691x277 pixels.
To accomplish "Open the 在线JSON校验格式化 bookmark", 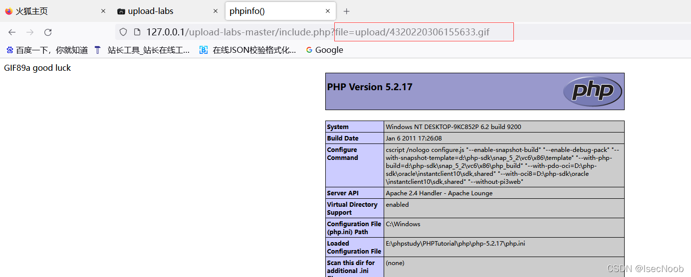I will [x=247, y=50].
